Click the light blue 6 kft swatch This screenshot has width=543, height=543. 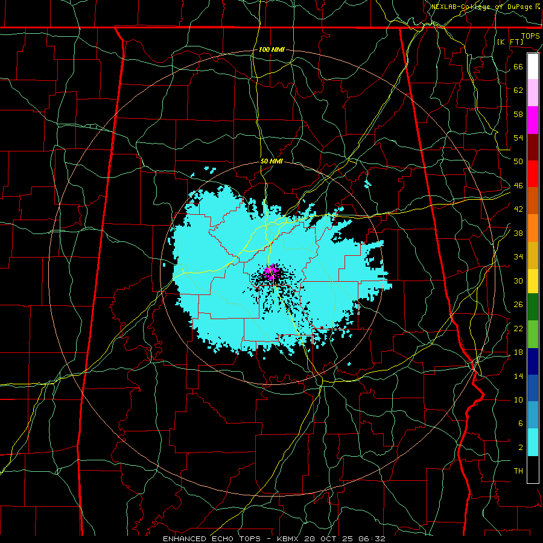pyautogui.click(x=533, y=415)
